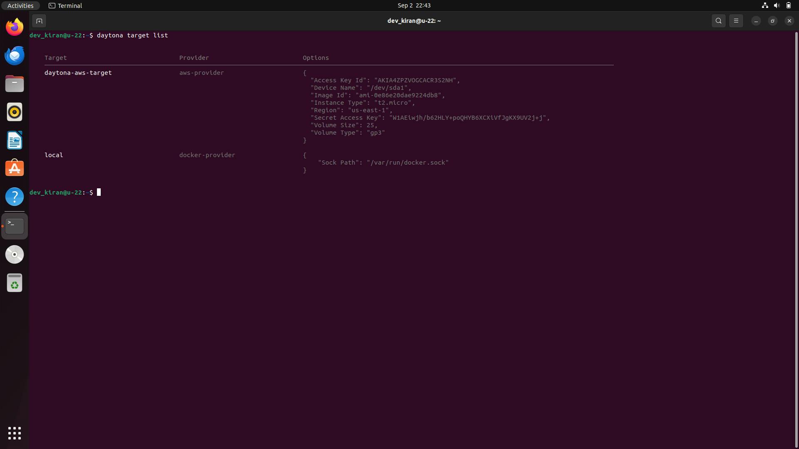The height and width of the screenshot is (449, 799).
Task: Open the Activities overview
Action: (x=20, y=5)
